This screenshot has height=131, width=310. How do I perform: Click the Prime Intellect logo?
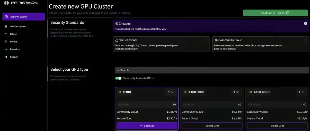click(21, 3)
